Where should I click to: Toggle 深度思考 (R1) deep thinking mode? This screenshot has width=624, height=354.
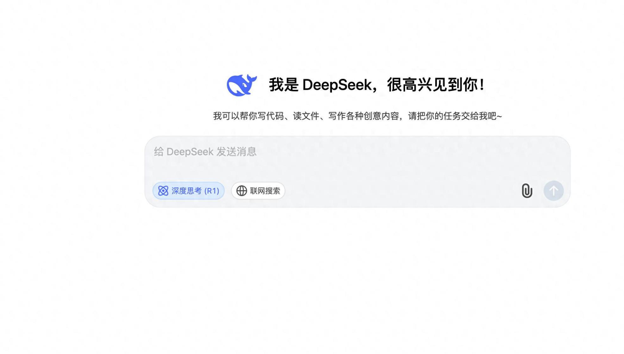point(189,191)
